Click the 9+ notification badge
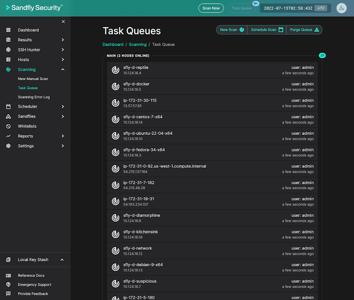The image size is (354, 300). 255,3
